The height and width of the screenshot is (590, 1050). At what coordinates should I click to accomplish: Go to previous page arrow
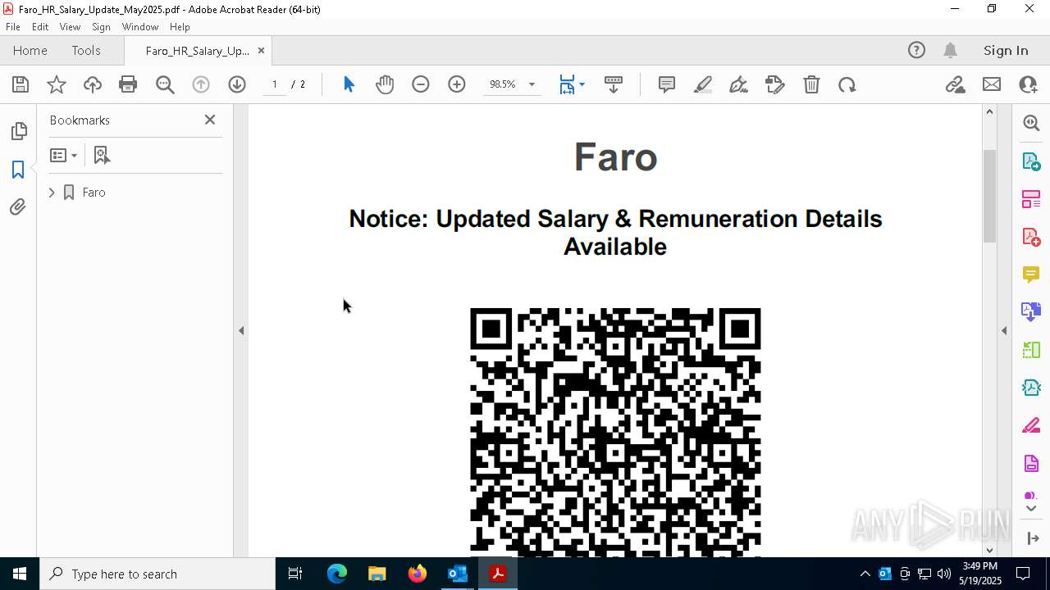point(201,84)
